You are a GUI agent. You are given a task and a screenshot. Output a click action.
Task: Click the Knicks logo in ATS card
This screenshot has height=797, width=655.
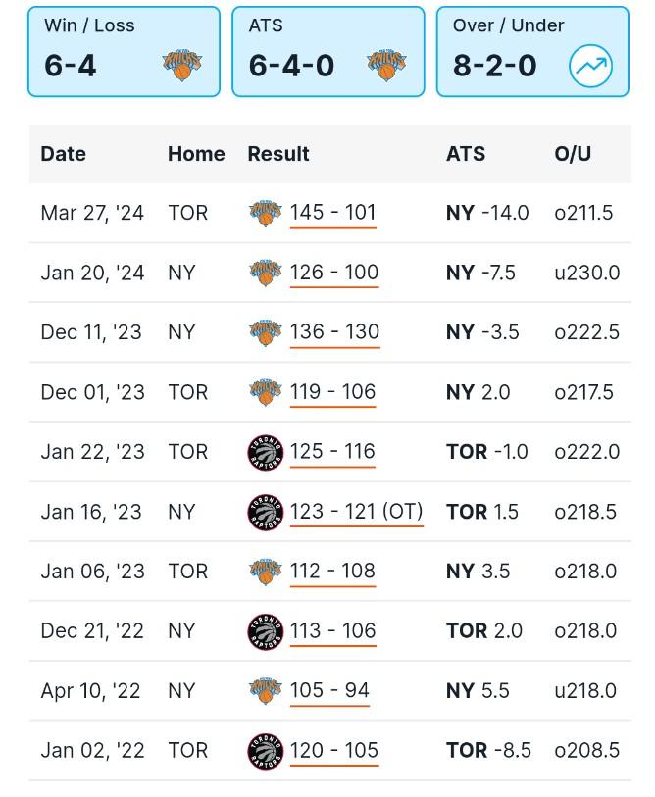click(386, 66)
